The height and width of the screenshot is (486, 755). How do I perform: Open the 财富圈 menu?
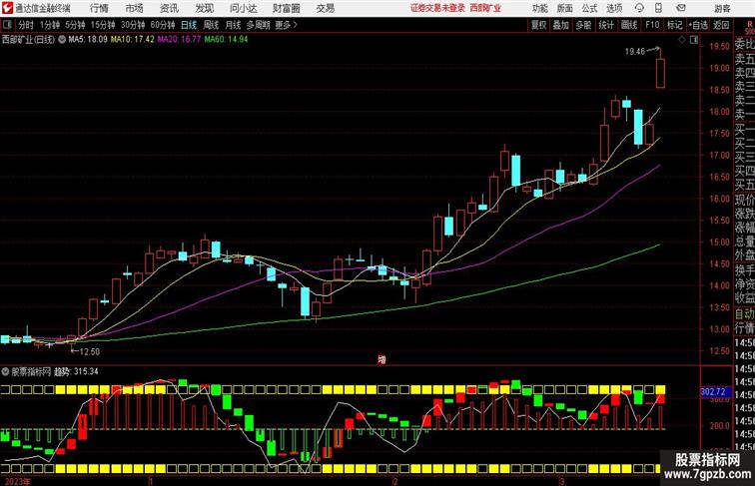[286, 8]
